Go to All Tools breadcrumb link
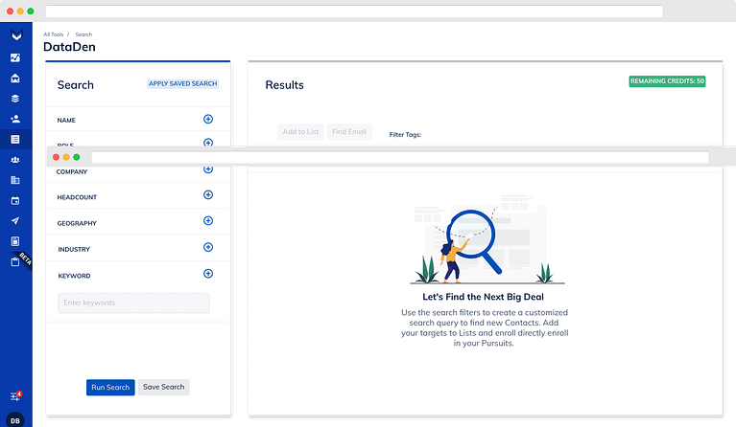Viewport: 736px width, 427px height. point(53,34)
